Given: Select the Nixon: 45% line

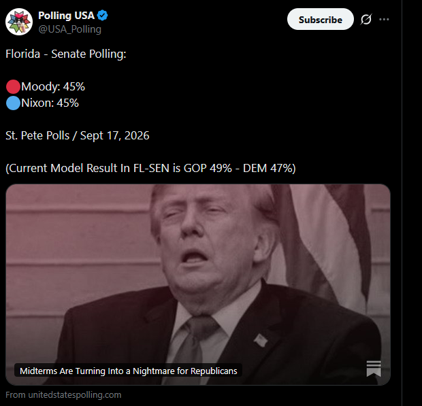Looking at the screenshot, I should 50,103.
